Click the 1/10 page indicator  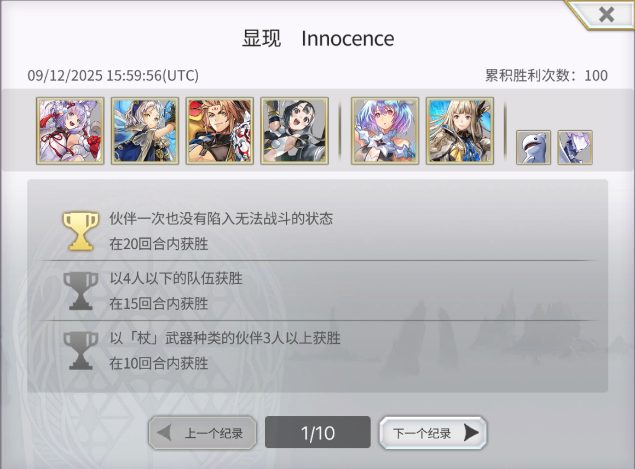click(x=317, y=432)
